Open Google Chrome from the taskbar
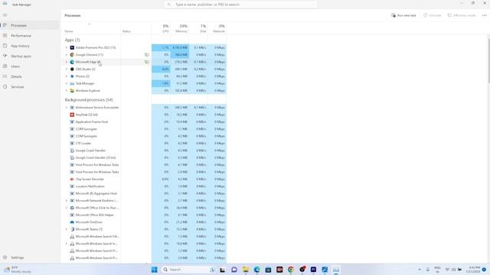 (x=291, y=270)
